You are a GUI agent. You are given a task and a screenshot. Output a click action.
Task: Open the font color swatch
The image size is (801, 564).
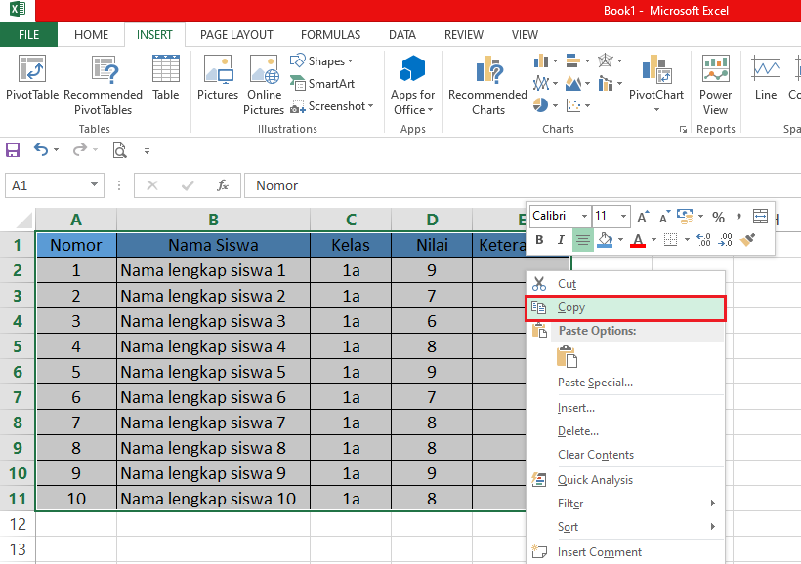[637, 239]
